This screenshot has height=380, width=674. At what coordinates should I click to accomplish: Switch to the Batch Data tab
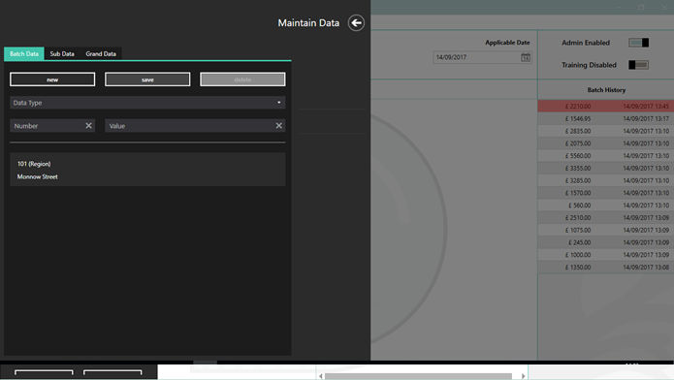24,53
